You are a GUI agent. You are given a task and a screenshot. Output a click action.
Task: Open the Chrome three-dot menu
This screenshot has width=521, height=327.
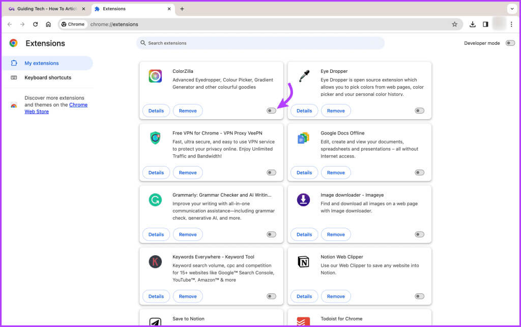[x=511, y=24]
